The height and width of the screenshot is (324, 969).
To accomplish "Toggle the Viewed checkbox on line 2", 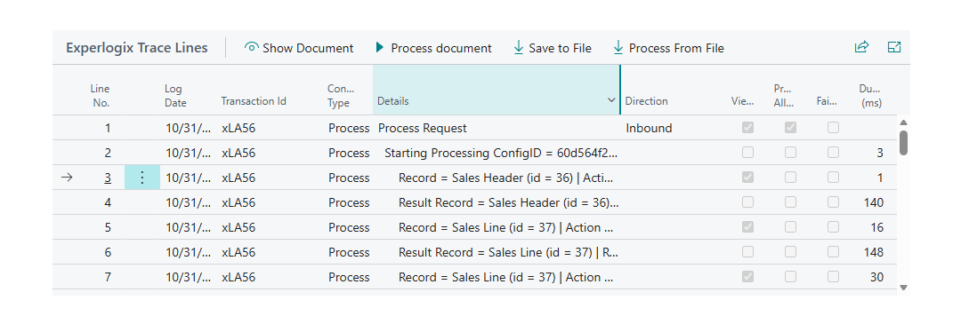I will point(747,153).
